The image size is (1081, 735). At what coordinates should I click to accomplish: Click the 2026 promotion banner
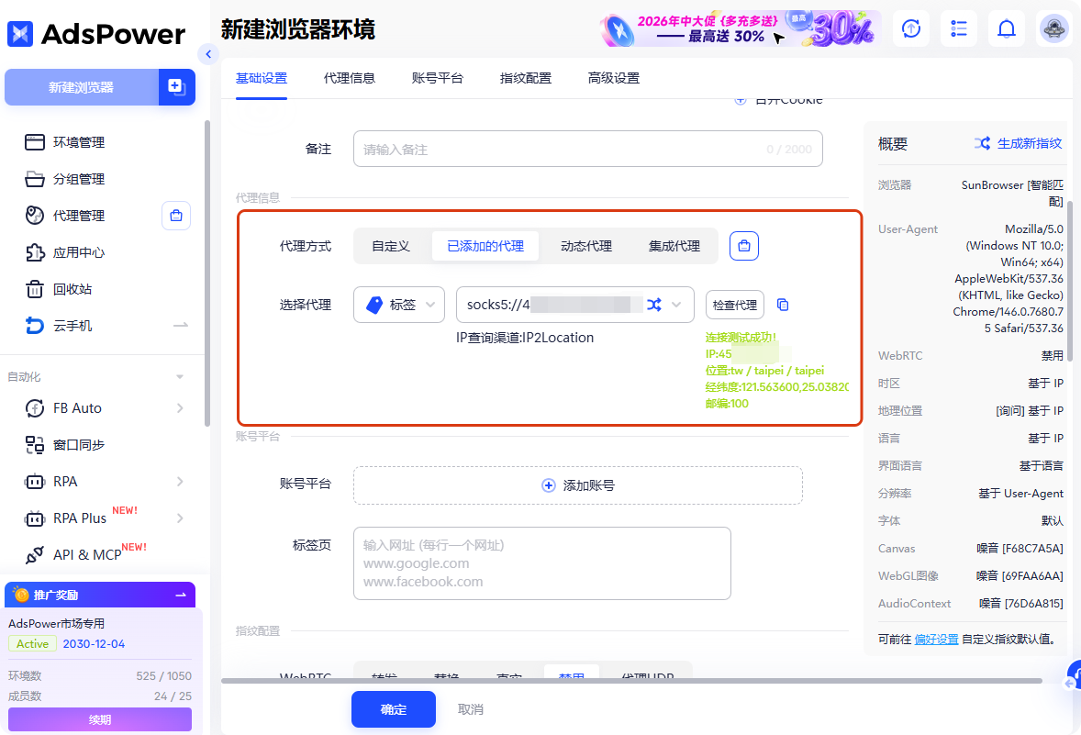coord(741,29)
